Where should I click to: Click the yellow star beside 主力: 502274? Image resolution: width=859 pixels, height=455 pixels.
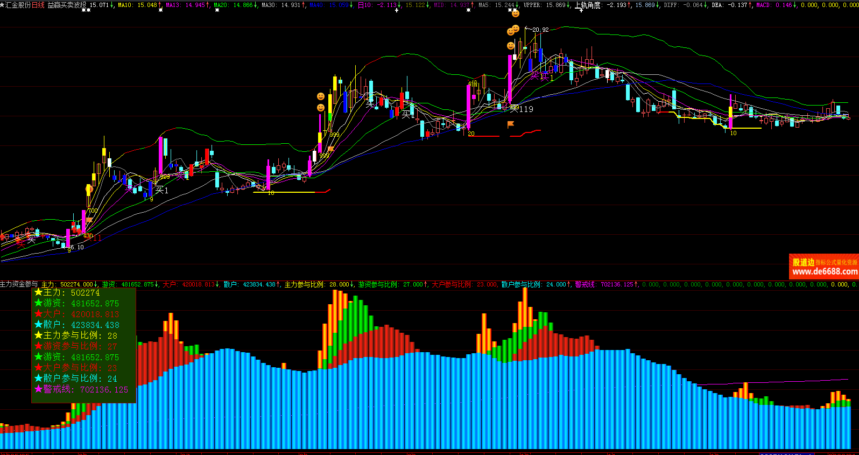[38, 292]
